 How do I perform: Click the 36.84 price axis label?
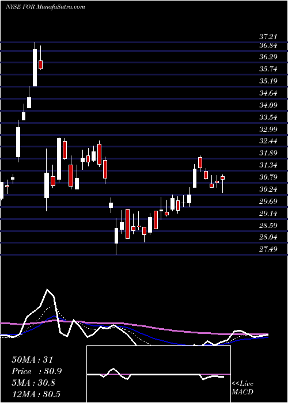click(268, 45)
